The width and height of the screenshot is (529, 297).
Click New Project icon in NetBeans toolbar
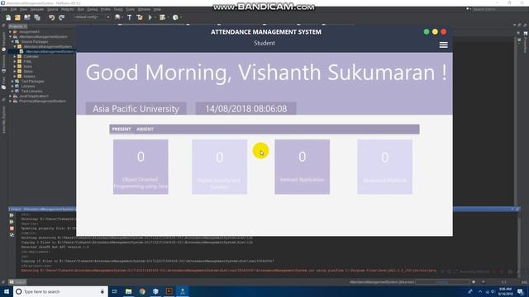(x=17, y=17)
